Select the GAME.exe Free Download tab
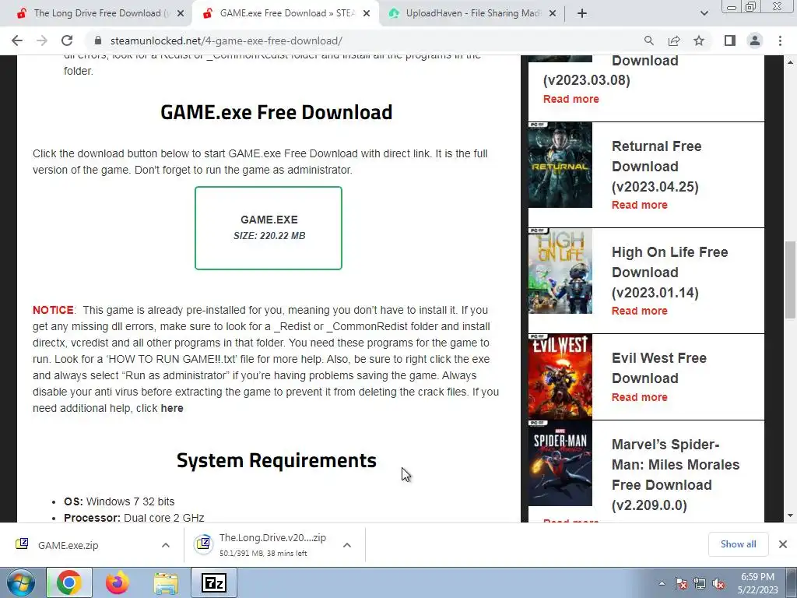The width and height of the screenshot is (797, 598). [x=286, y=13]
